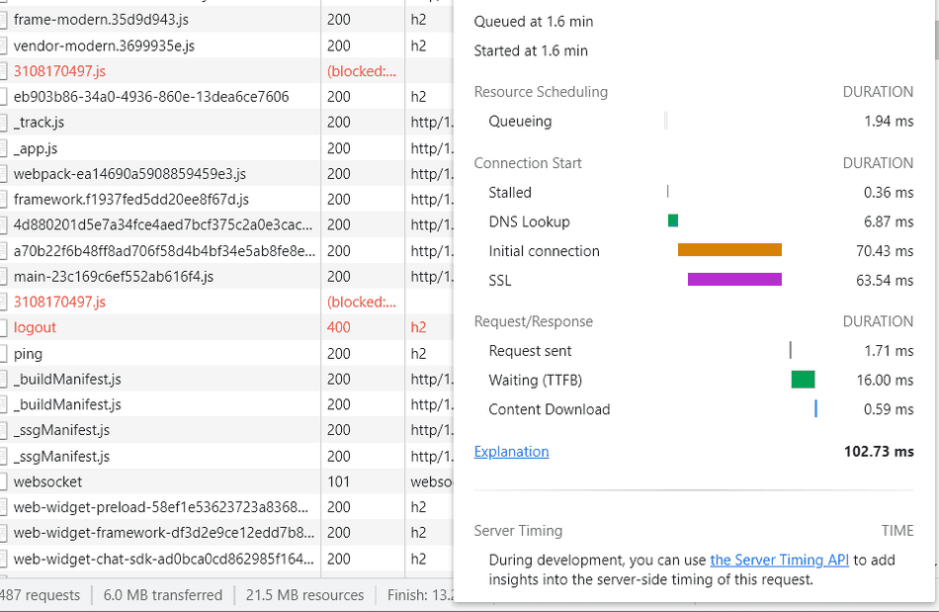Click the blocked 3108170497.js request icon

(6, 70)
